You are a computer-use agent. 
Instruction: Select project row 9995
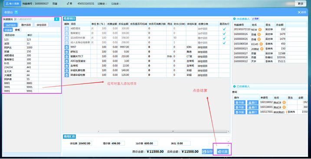click(33, 87)
